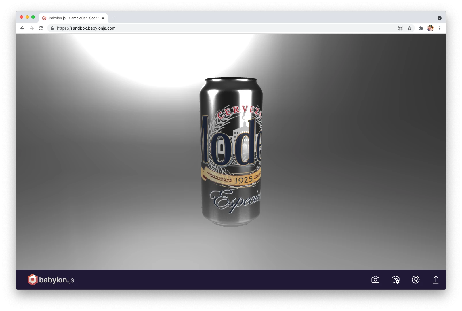Click the babylon.js logo
This screenshot has height=311, width=462.
51,280
